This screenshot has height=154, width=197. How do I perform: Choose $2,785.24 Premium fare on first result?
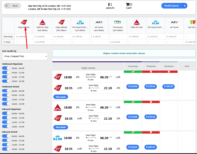click(151, 86)
